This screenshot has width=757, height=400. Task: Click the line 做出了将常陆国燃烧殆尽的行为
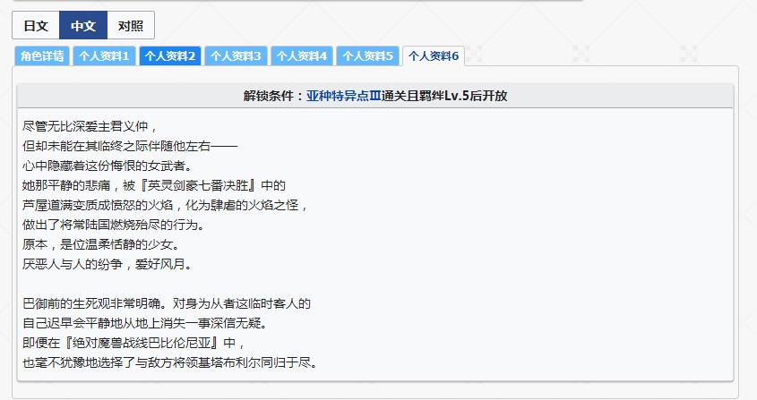[114, 225]
